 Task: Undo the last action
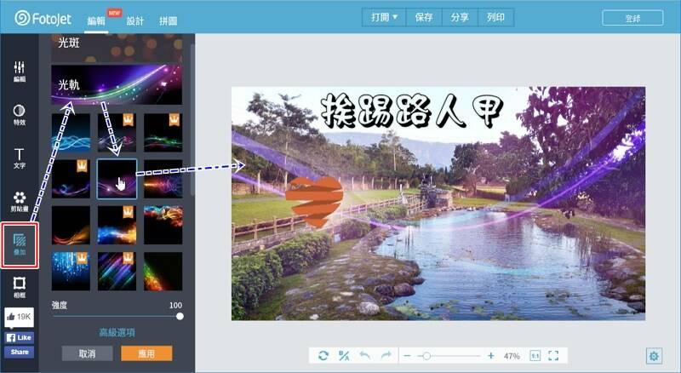pos(365,356)
